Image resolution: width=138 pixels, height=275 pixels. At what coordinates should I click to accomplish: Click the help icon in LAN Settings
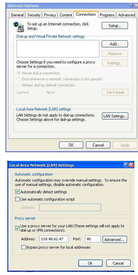click(126, 165)
